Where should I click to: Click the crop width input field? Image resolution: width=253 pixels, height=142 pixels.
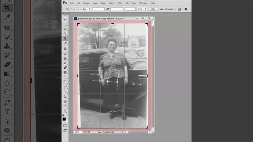coord(98,9)
